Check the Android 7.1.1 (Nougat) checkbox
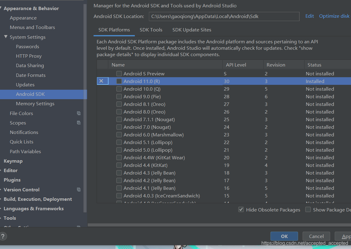 (119, 119)
